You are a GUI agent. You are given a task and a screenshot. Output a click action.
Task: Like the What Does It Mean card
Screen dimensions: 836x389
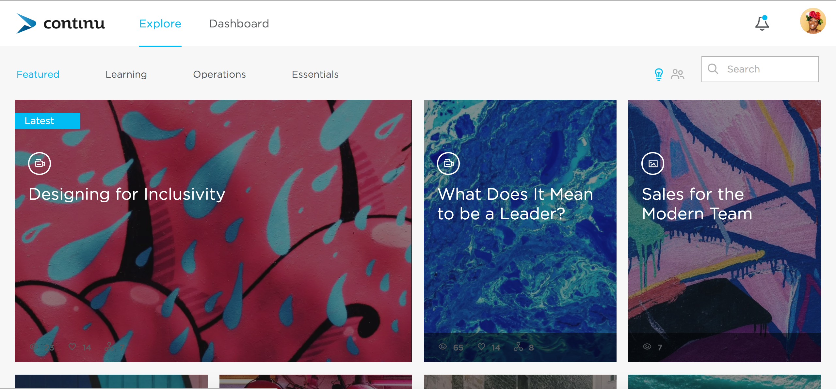point(481,347)
